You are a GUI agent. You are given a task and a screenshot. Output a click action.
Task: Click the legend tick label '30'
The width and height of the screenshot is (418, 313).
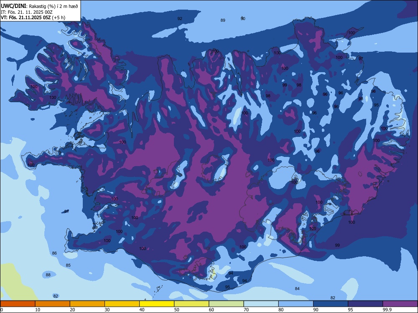pyautogui.click(x=107, y=310)
